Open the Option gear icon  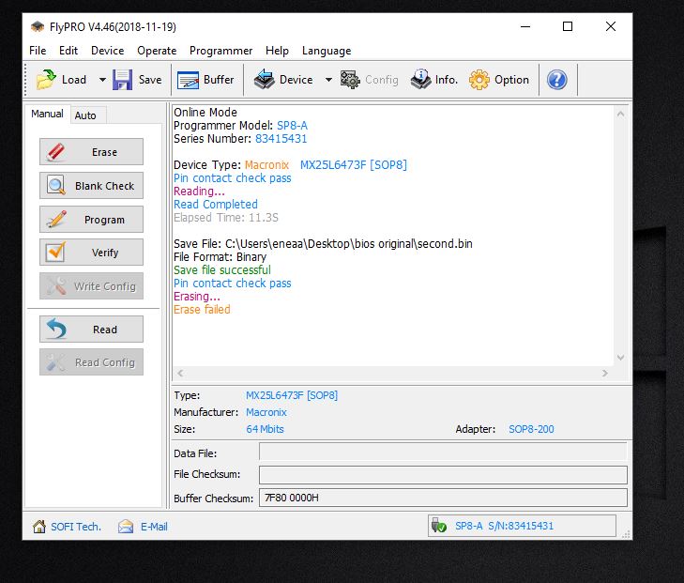point(479,80)
